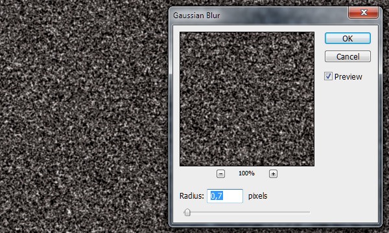Click the Radius input field
Image resolution: width=389 pixels, height=233 pixels.
point(225,196)
